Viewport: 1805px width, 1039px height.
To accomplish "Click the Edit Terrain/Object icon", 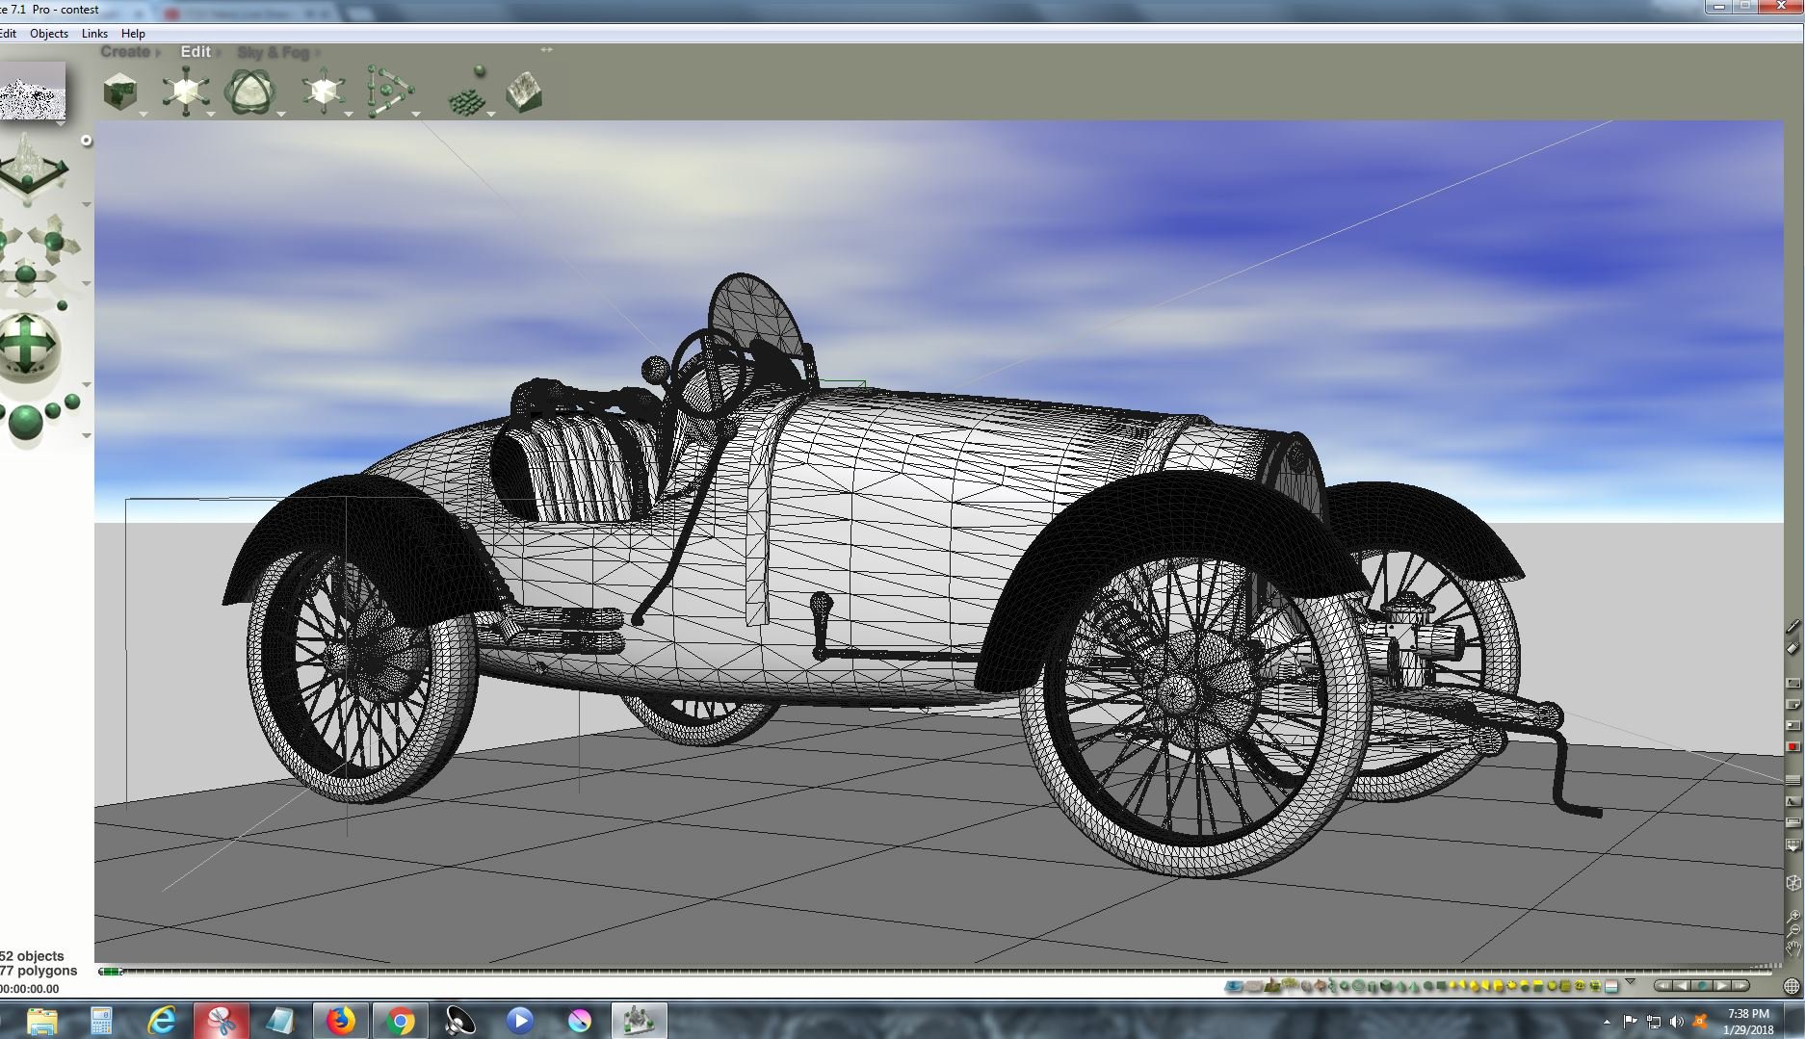I will (x=524, y=92).
